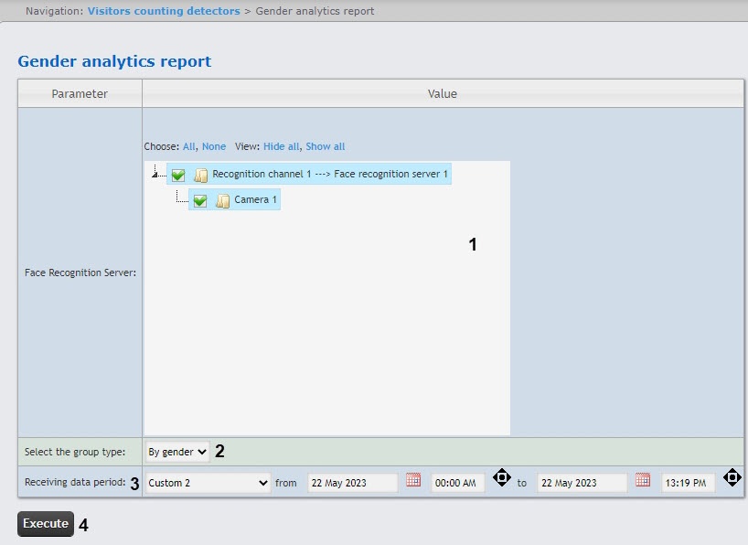
Task: Go to Visitors counting detectors breadcrumb
Action: click(x=164, y=11)
